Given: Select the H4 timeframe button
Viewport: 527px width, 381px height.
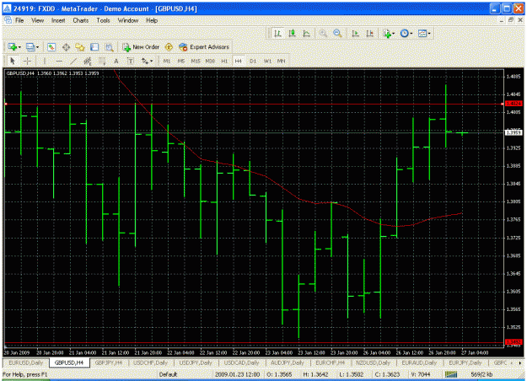Looking at the screenshot, I should pyautogui.click(x=239, y=62).
